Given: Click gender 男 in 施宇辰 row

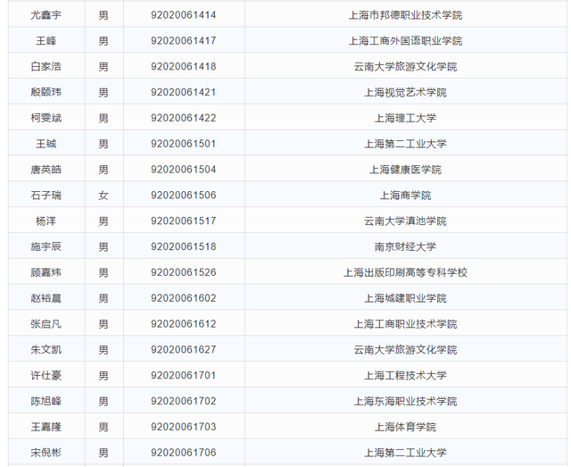Looking at the screenshot, I should 103,246.
